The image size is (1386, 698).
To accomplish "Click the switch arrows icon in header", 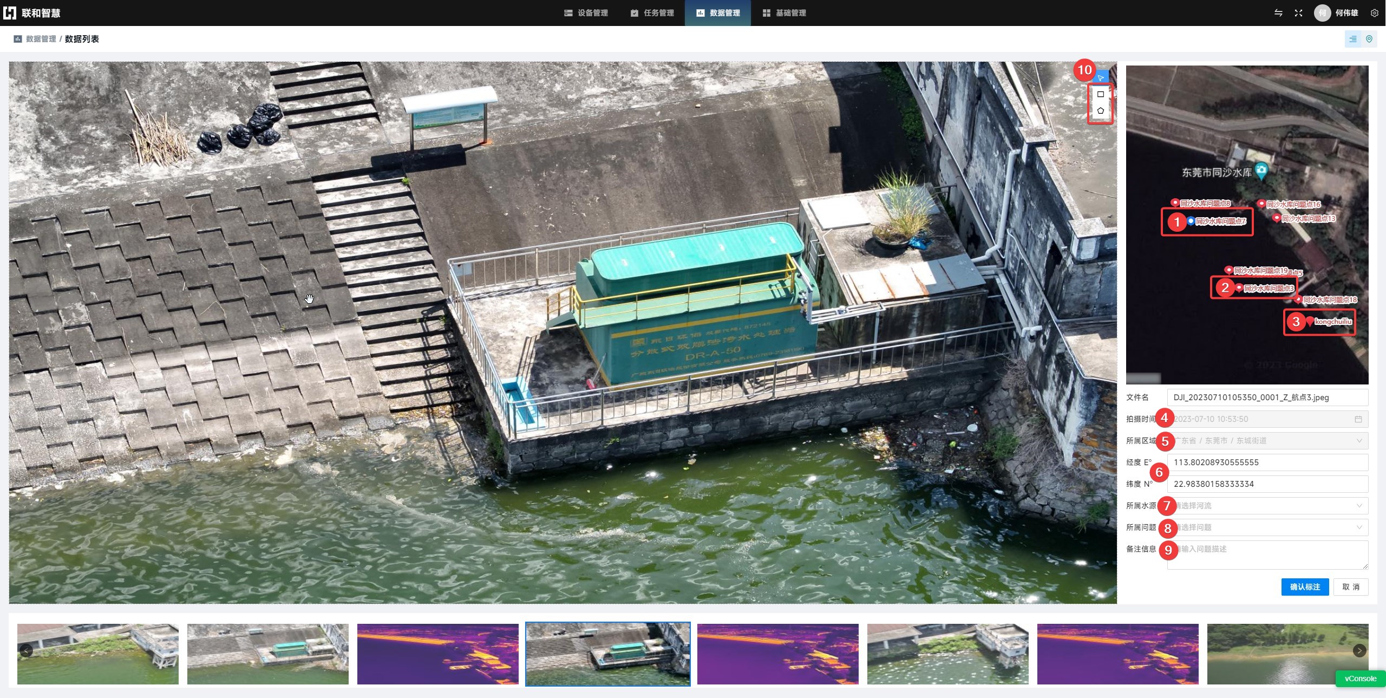I will [1278, 13].
